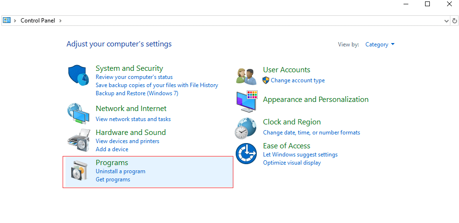Click View devices and printers

tap(128, 141)
